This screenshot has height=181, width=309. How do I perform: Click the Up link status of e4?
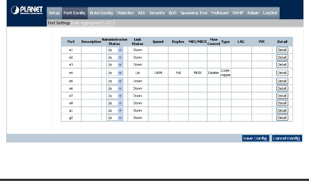pos(137,73)
